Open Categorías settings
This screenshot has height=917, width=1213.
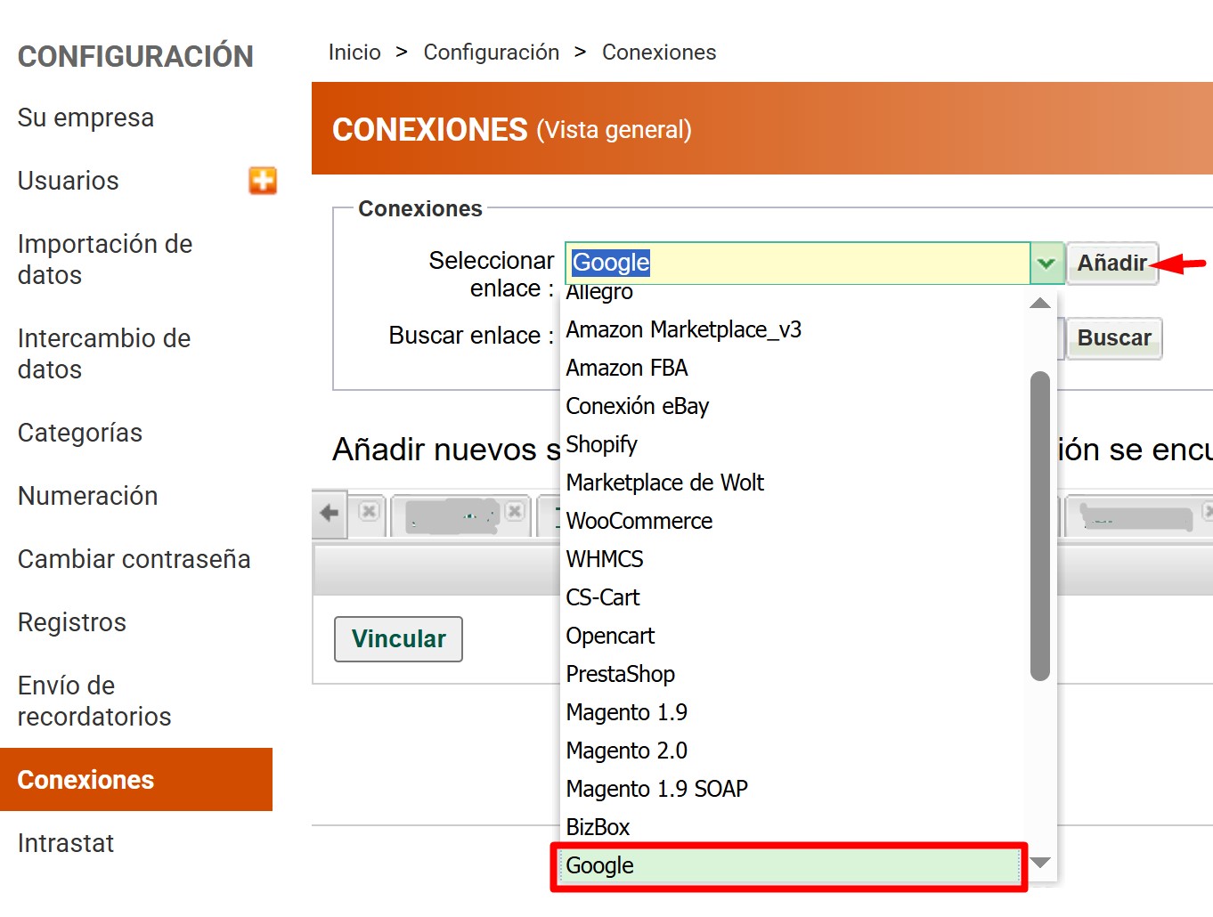pyautogui.click(x=80, y=433)
